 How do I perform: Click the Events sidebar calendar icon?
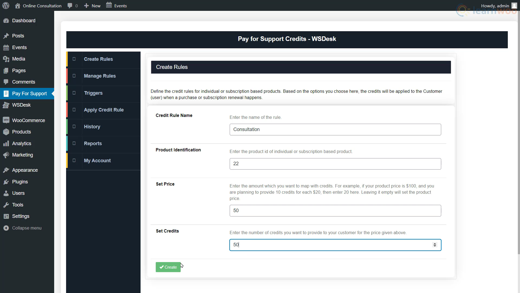pos(6,47)
